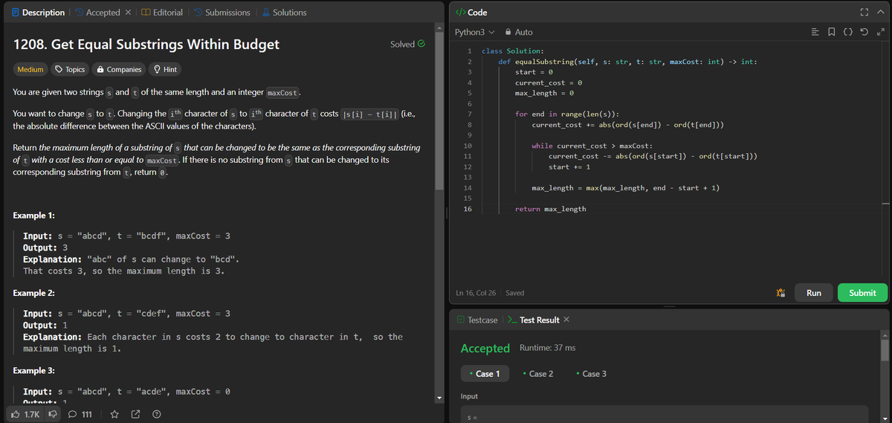Switch to the Testcase tab
This screenshot has width=892, height=423.
pos(476,320)
